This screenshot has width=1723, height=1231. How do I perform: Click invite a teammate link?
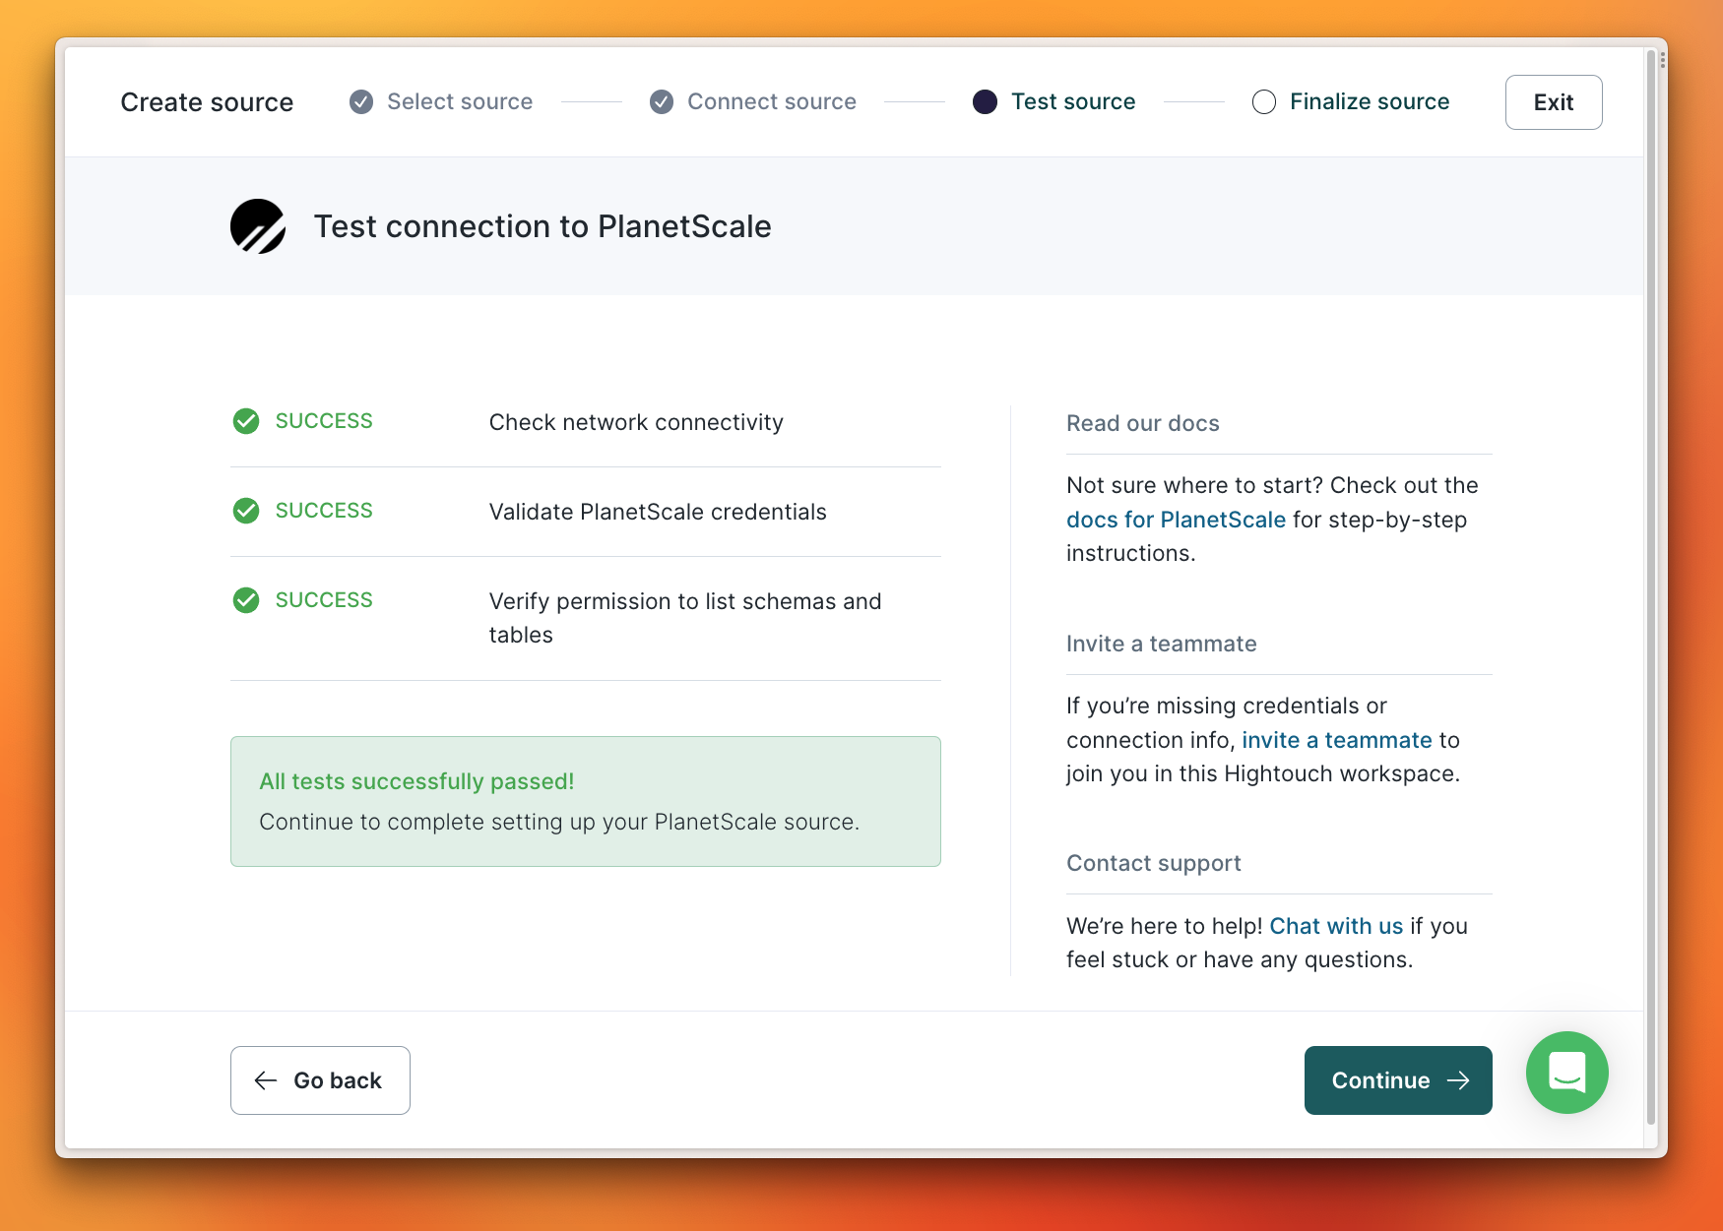pyautogui.click(x=1337, y=739)
